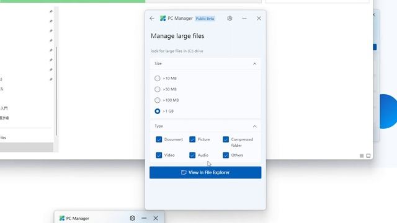
Task: Switch File Explorer to details view icon
Action: 362,155
